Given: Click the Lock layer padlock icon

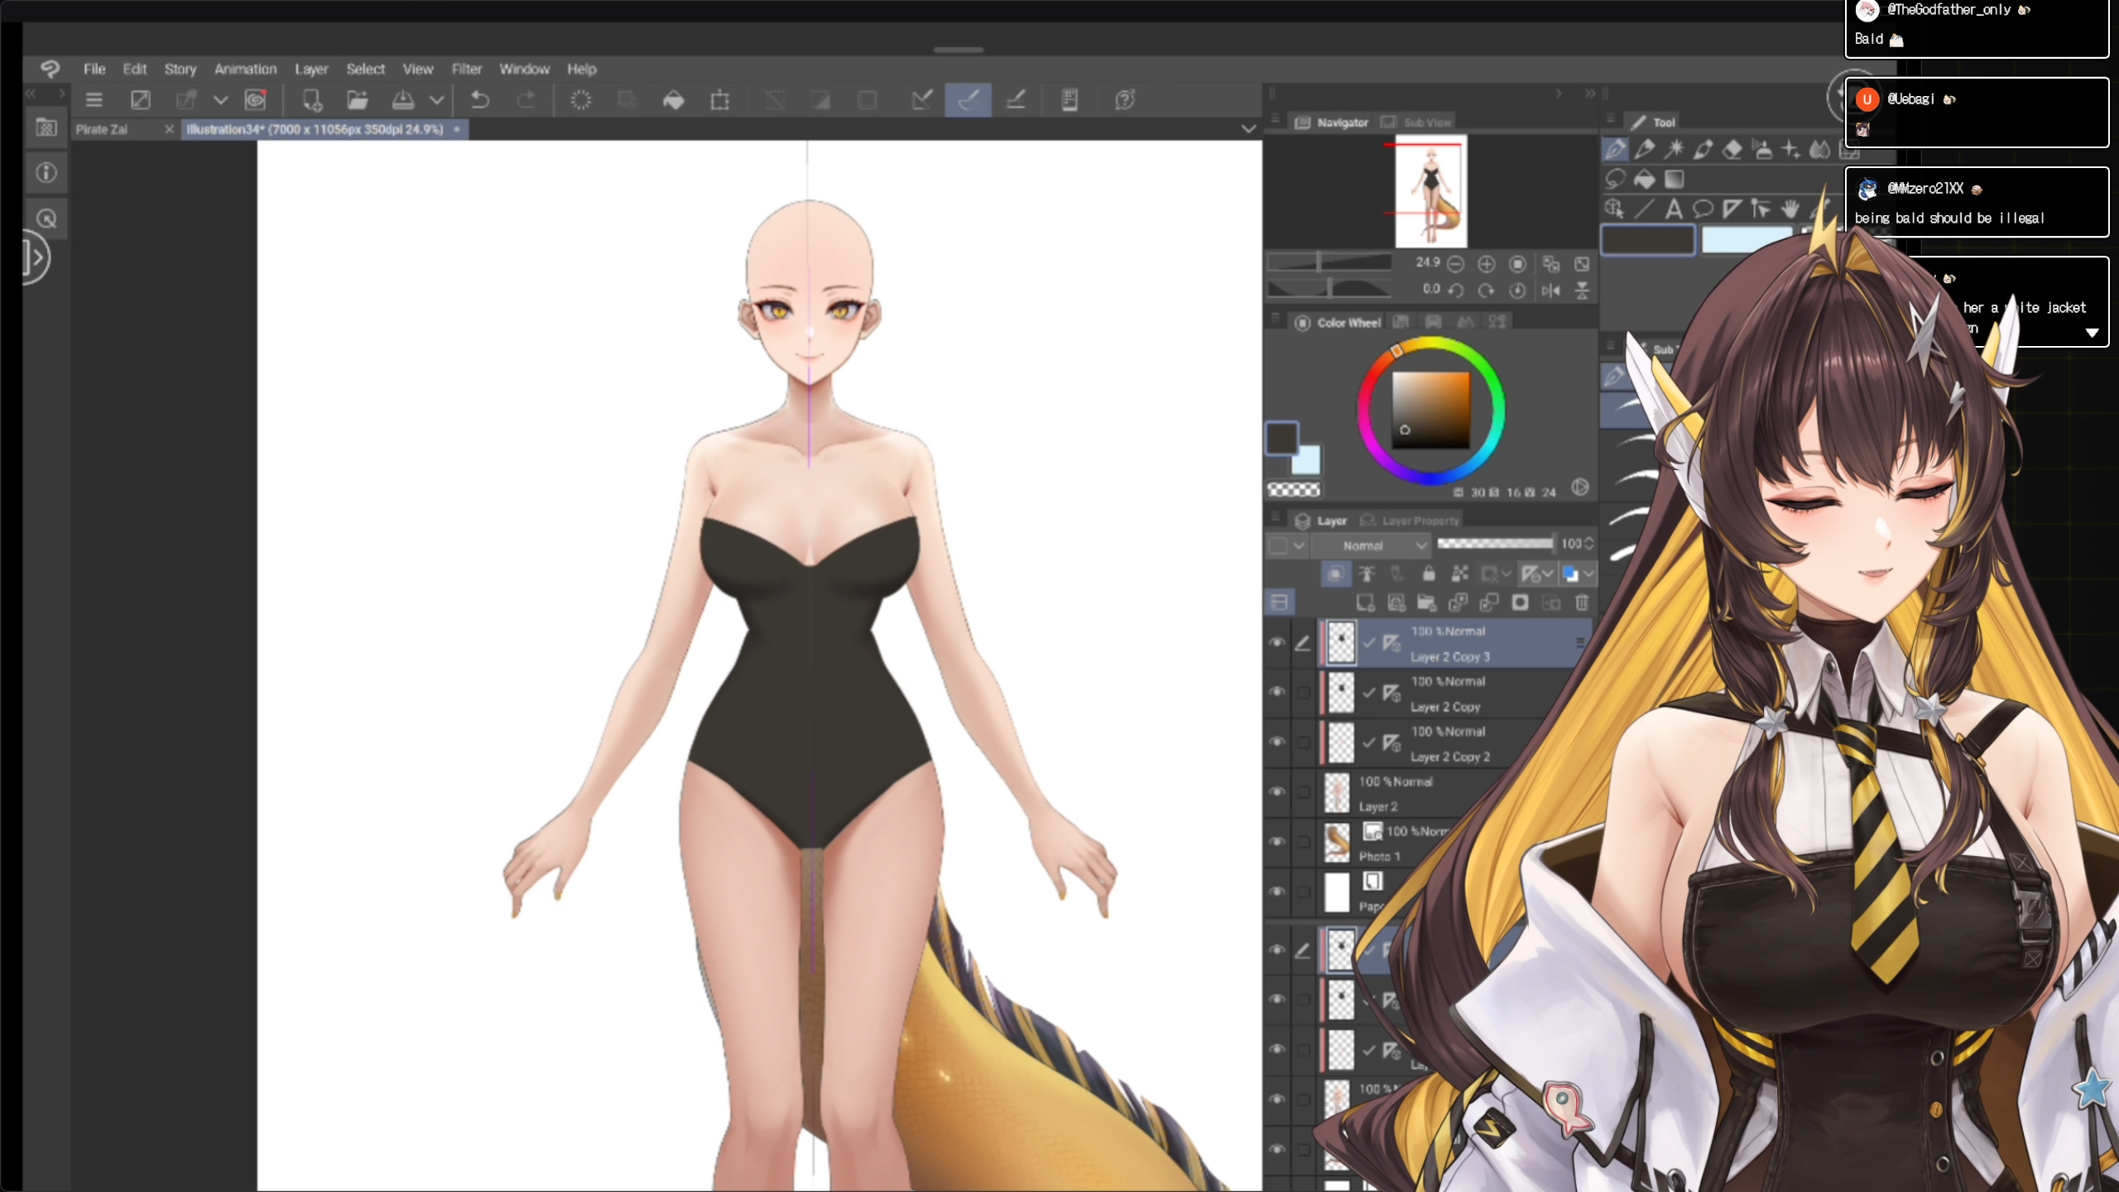Looking at the screenshot, I should [1429, 574].
